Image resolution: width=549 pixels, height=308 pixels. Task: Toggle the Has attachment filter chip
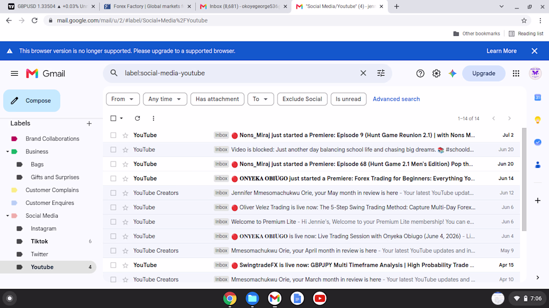pos(217,99)
